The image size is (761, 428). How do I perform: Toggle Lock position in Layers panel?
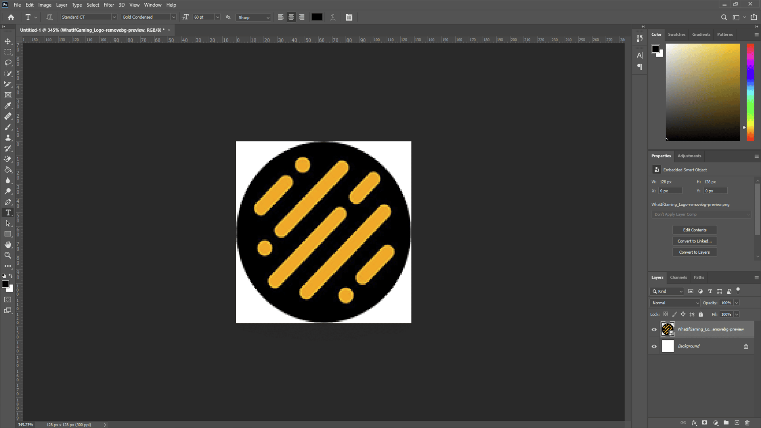[683, 314]
